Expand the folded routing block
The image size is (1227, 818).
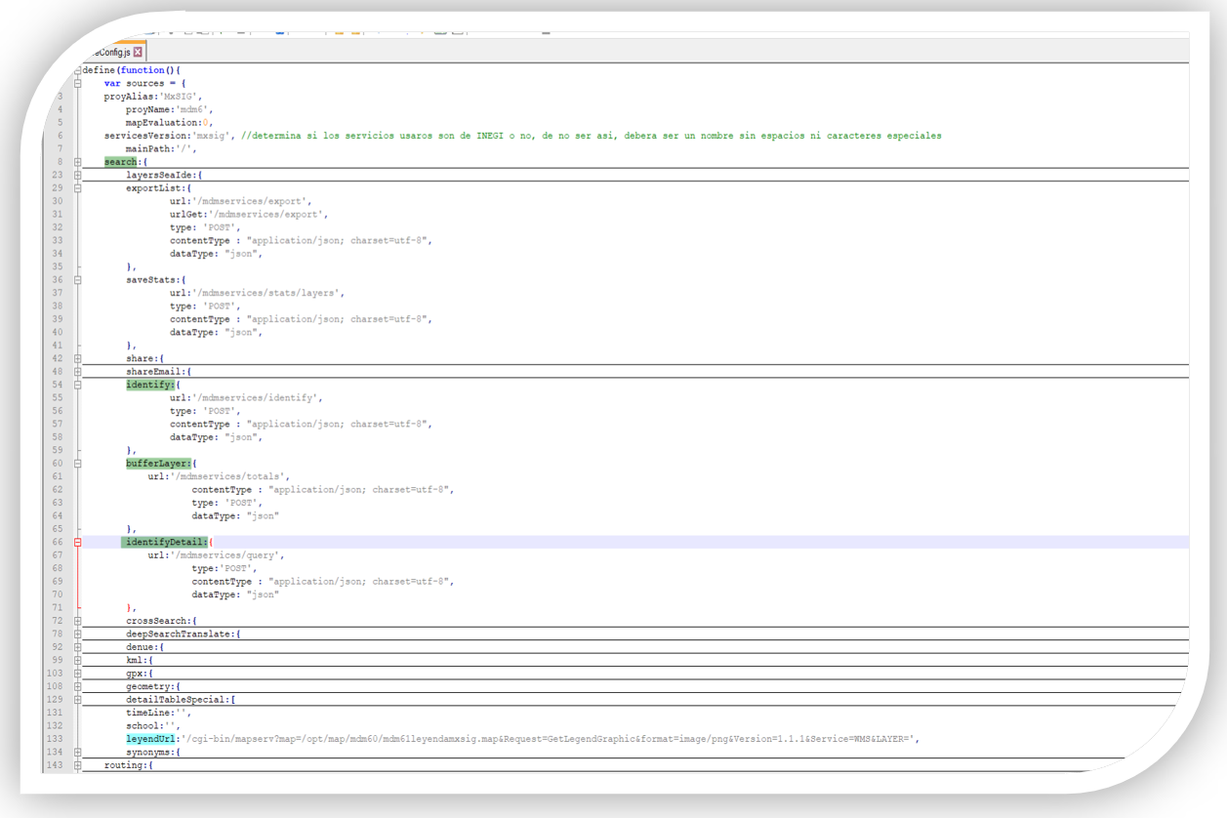(77, 766)
